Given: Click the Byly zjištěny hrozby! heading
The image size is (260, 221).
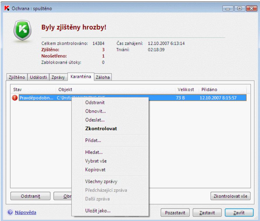Looking at the screenshot, I should [74, 27].
